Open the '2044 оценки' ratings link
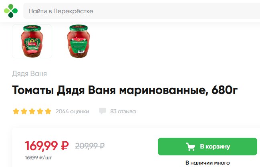The height and width of the screenshot is (167, 260). point(72,111)
